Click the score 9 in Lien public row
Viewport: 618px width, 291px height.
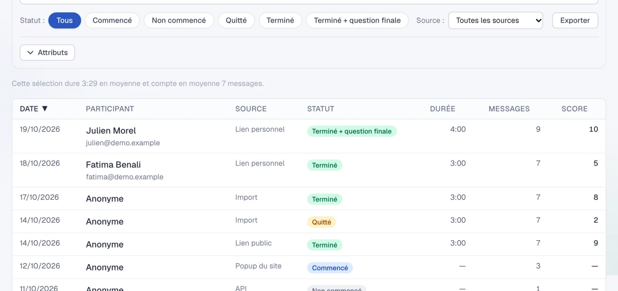point(596,243)
